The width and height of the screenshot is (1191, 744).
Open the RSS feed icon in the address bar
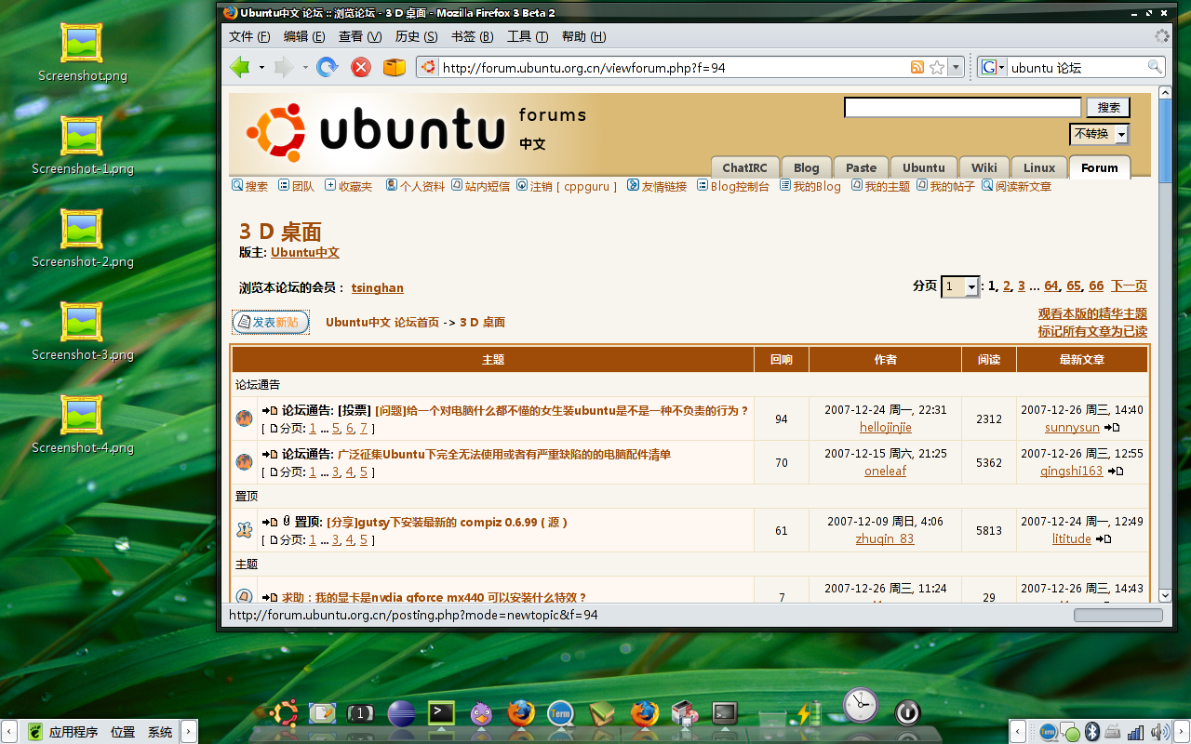point(917,67)
